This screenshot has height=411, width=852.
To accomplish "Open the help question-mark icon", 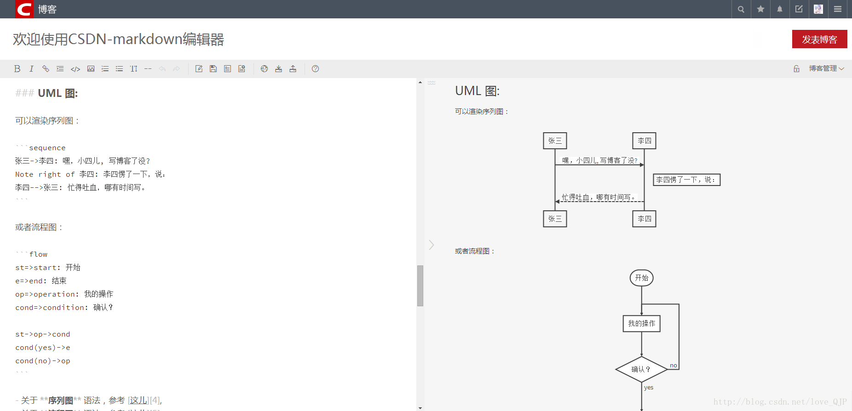I will click(x=315, y=69).
